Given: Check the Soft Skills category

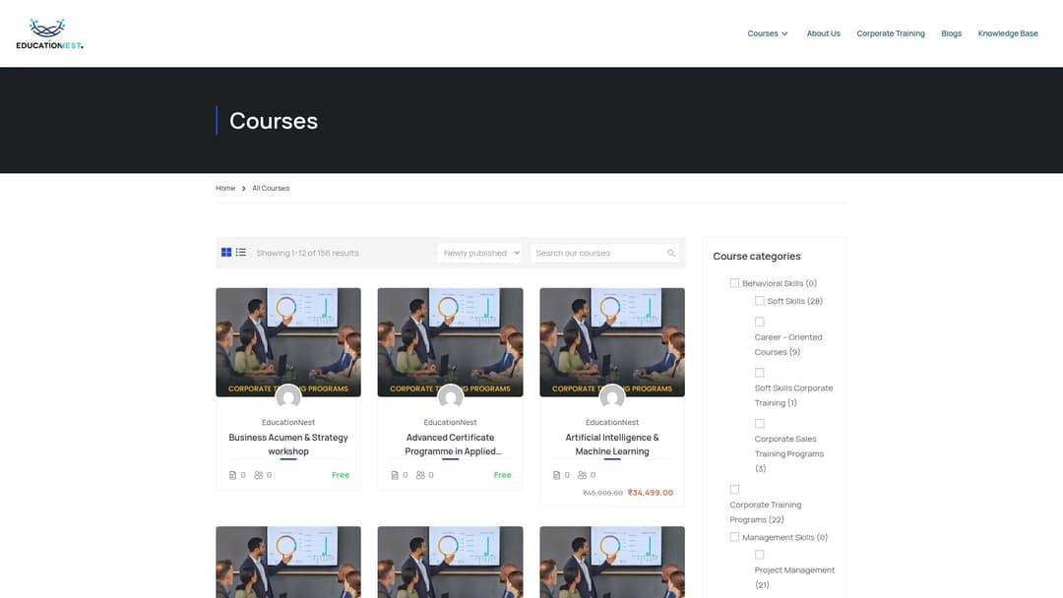Looking at the screenshot, I should [x=759, y=301].
